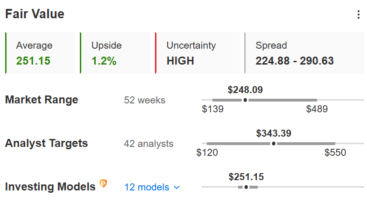The height and width of the screenshot is (204, 367).
Task: Click the $343.39 analyst target label
Action: coord(274,133)
